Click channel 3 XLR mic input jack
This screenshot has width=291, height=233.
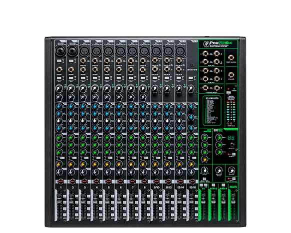click(x=84, y=51)
